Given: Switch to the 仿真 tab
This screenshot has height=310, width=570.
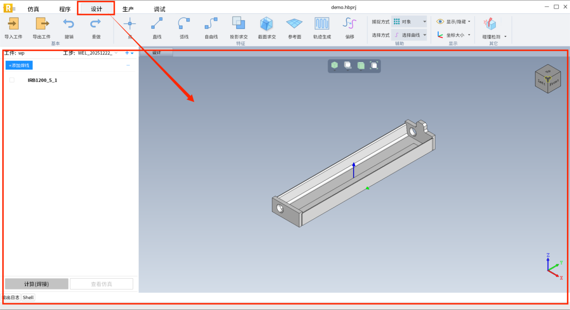Looking at the screenshot, I should (x=33, y=9).
